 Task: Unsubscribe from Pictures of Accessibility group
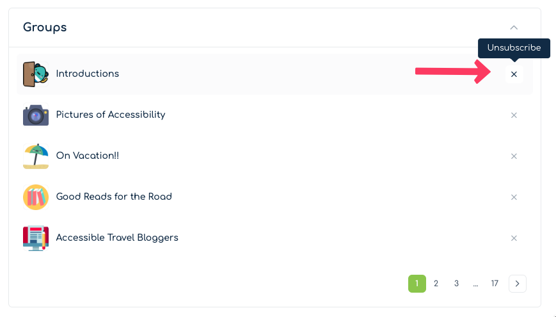pyautogui.click(x=514, y=115)
